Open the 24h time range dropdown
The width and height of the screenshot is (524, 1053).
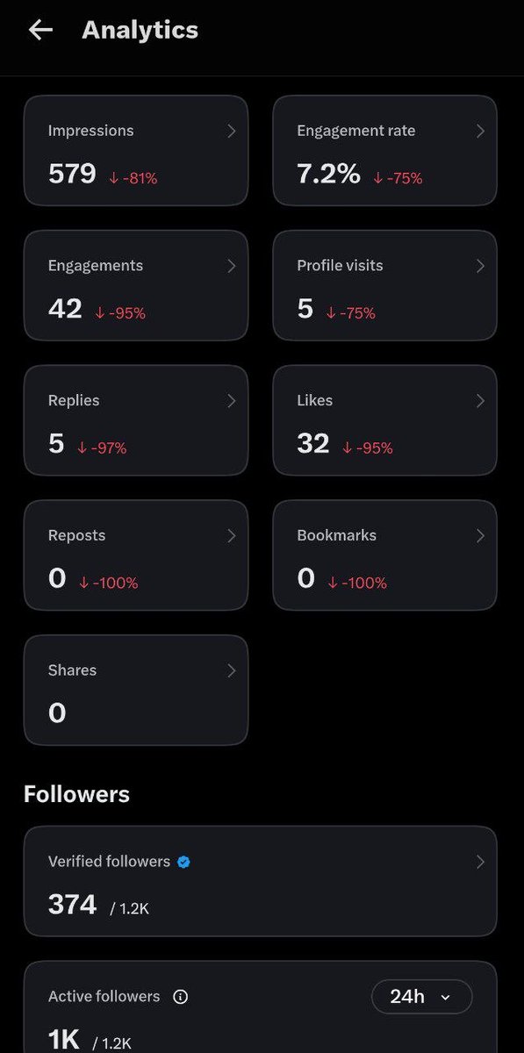[421, 996]
